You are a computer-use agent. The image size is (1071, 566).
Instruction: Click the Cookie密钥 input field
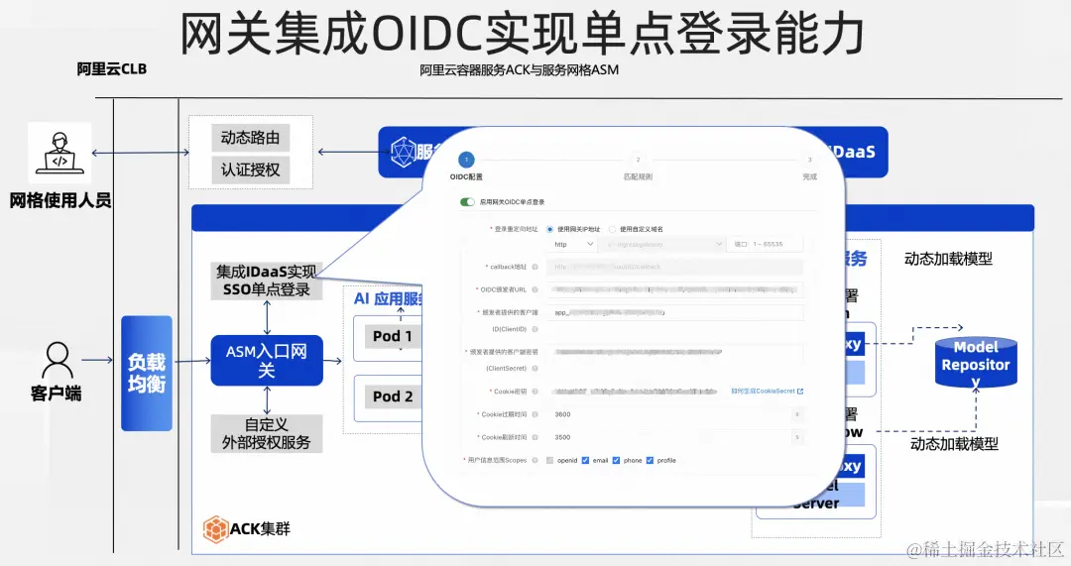pyautogui.click(x=636, y=392)
